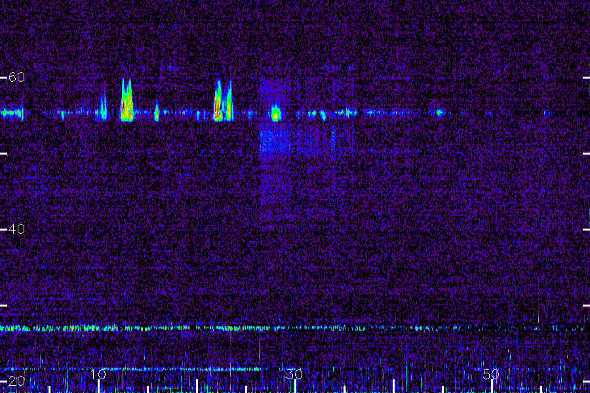The height and width of the screenshot is (393, 590).
Task: Click the "40" frequency axis label
Action: pos(16,229)
